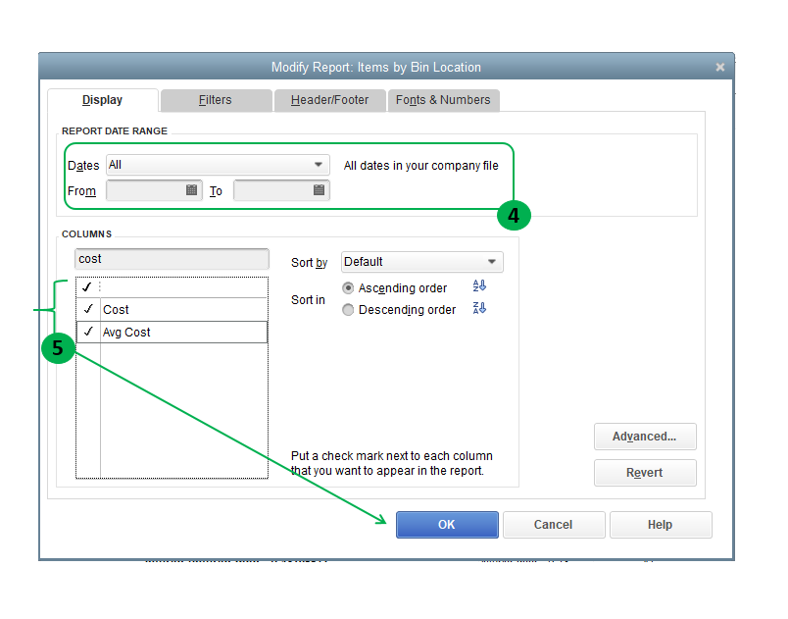Open the To date calendar picker
788x619 pixels.
319,190
